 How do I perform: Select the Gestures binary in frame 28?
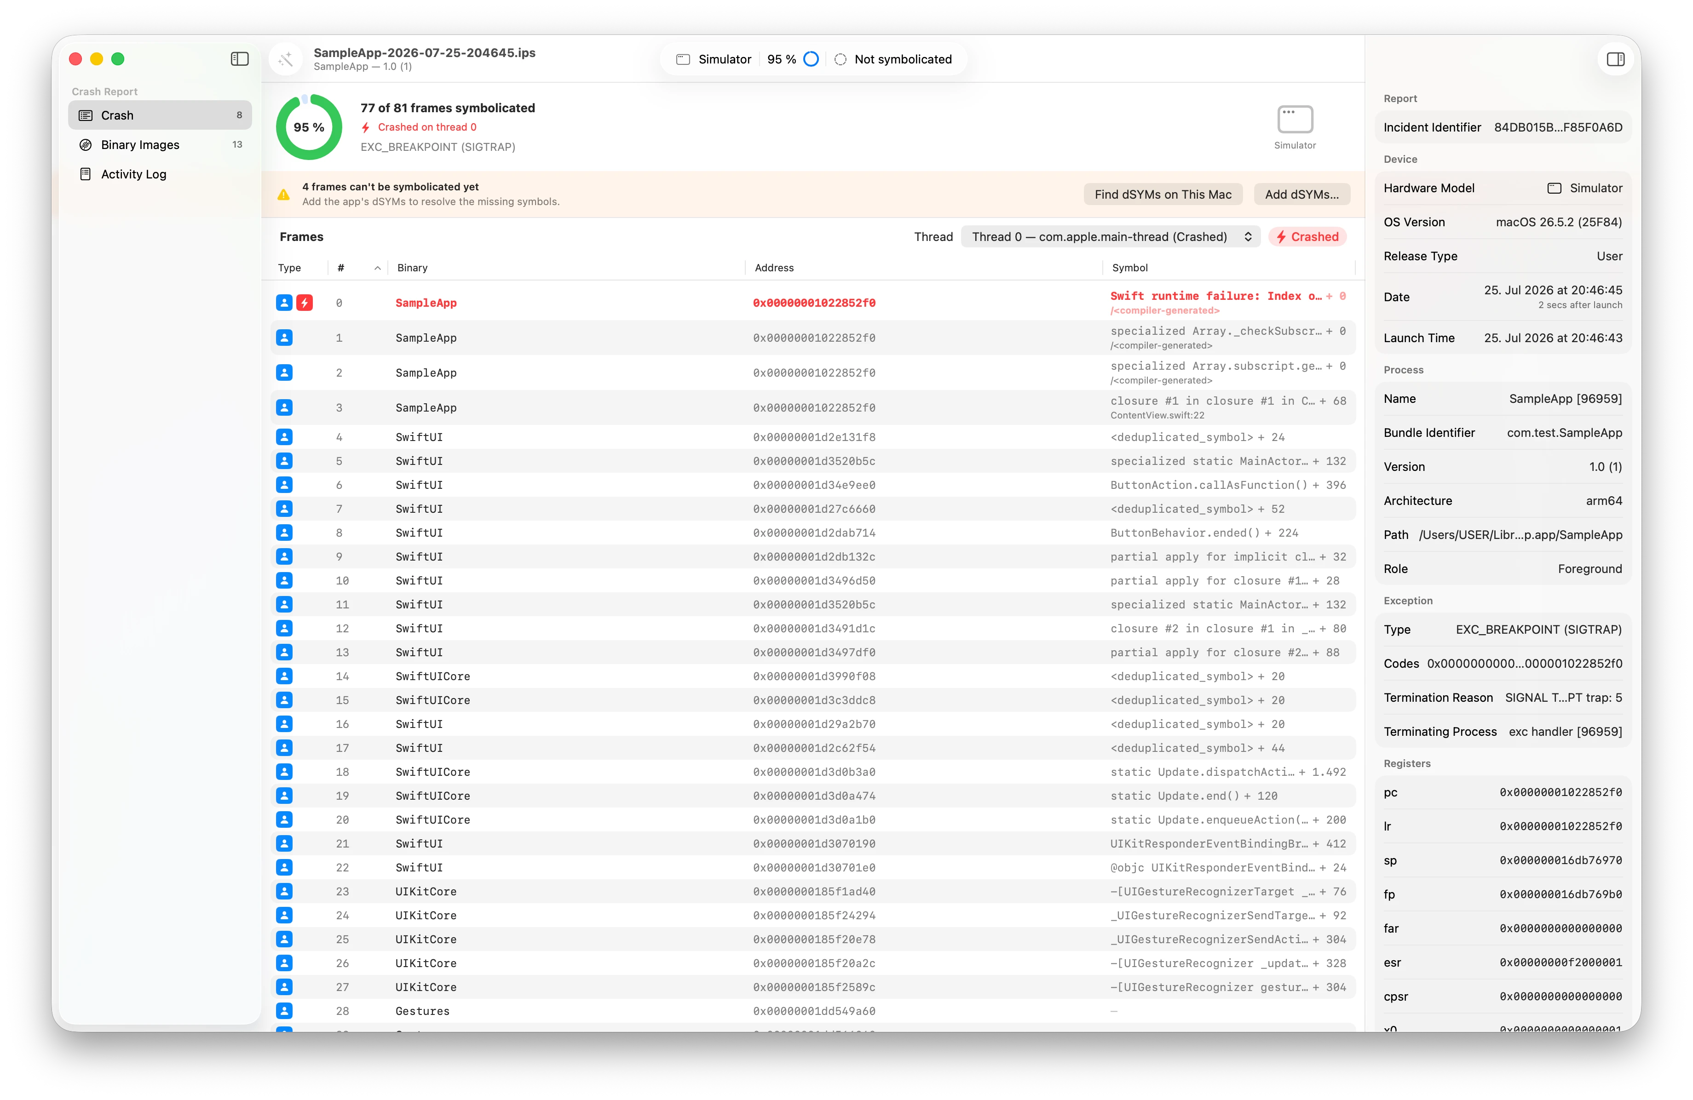422,1011
